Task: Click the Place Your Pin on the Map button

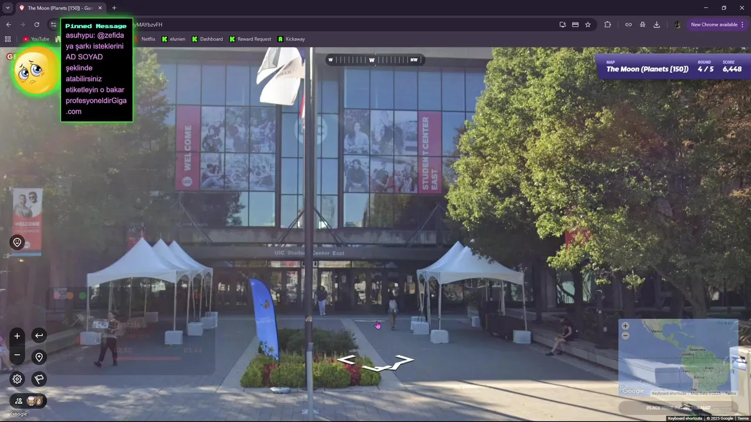Action: pyautogui.click(x=678, y=408)
